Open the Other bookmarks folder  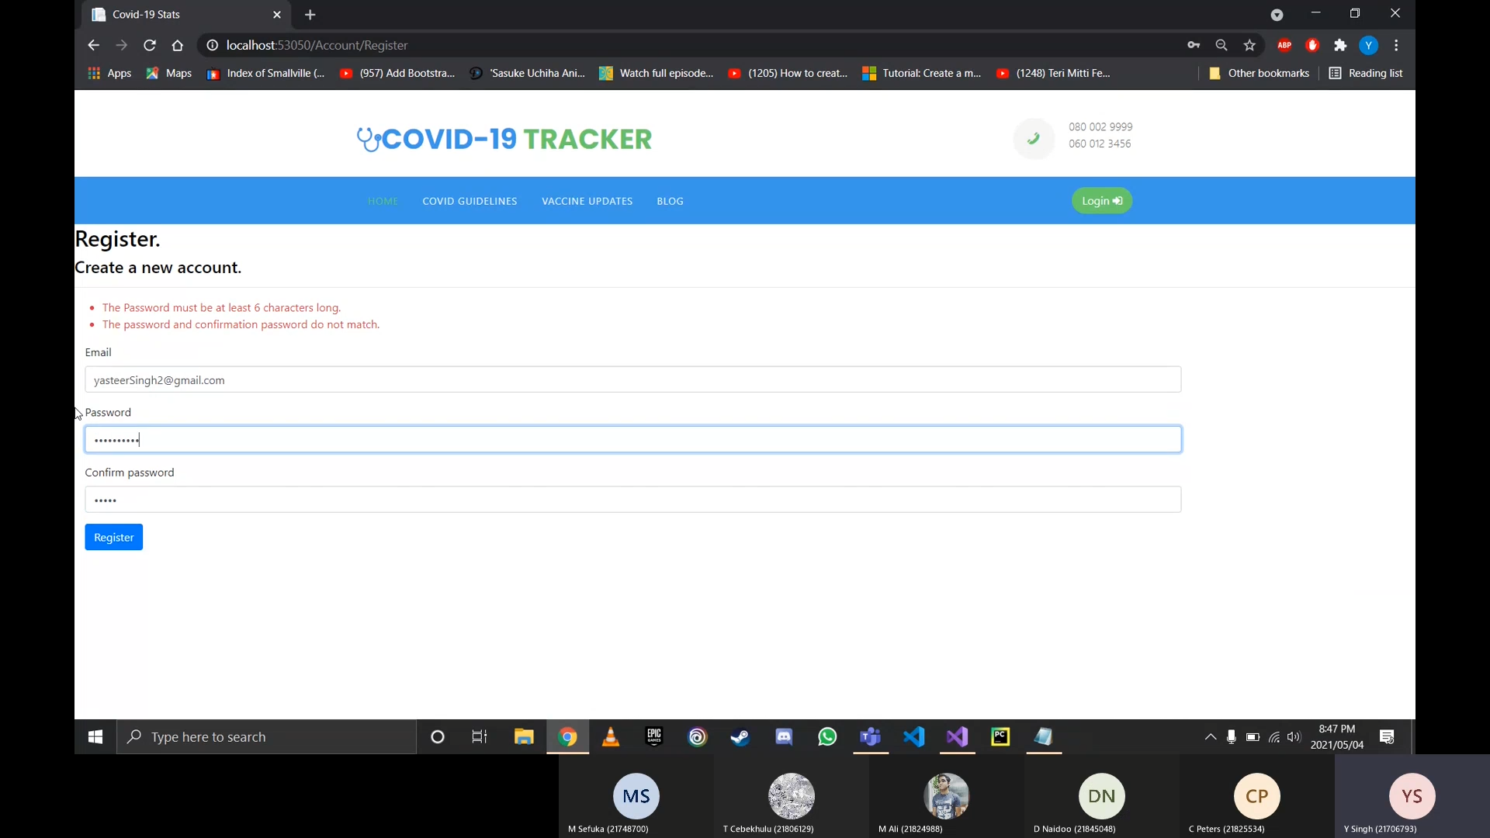[x=1259, y=73]
